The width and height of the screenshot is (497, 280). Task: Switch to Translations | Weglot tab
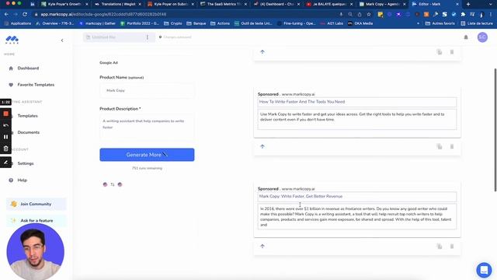click(x=118, y=4)
